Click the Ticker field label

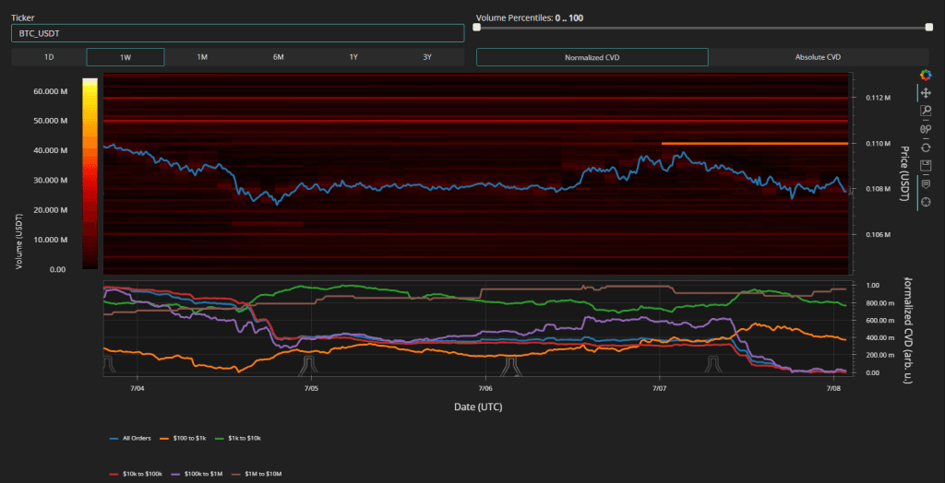click(22, 18)
